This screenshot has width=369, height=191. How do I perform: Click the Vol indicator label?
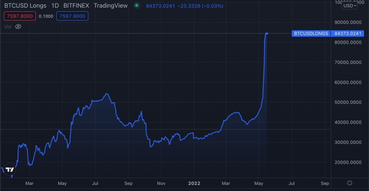[x=8, y=27]
